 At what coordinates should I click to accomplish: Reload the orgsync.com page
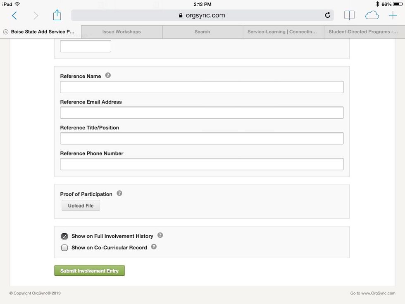(327, 15)
